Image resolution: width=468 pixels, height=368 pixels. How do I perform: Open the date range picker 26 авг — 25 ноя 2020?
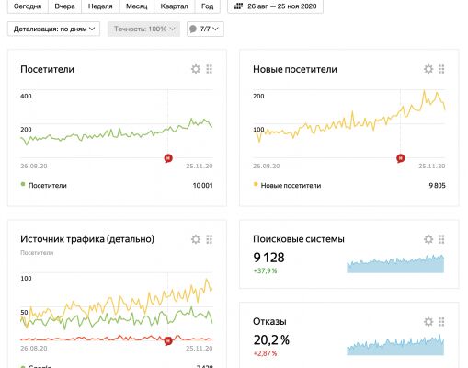(x=275, y=6)
